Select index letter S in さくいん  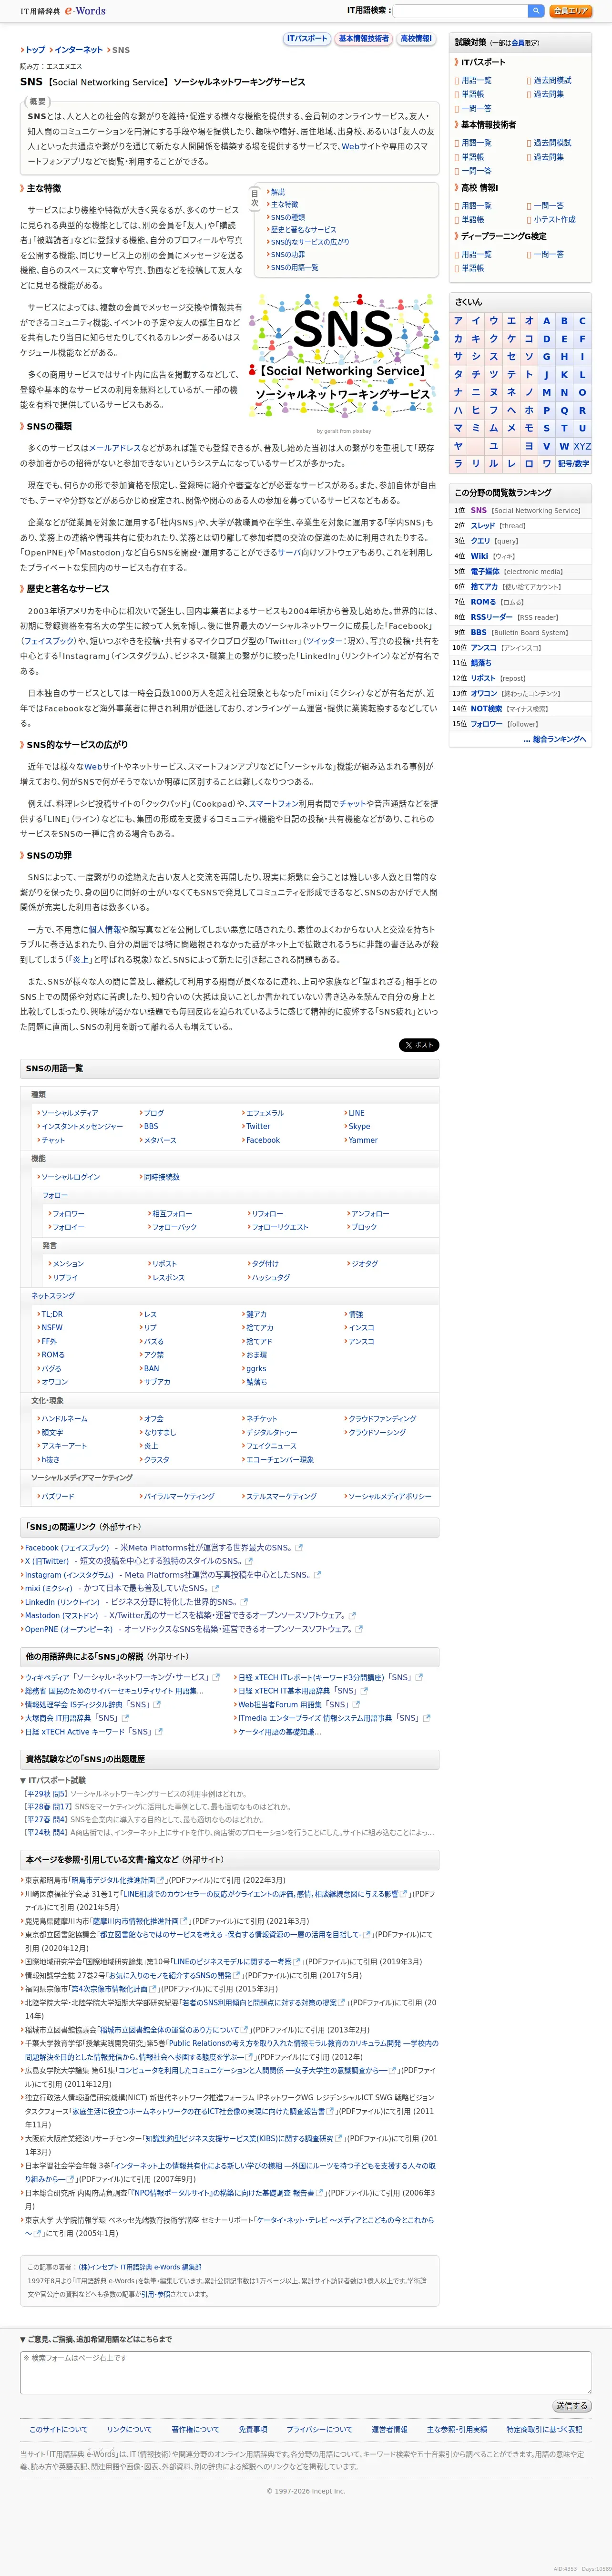coord(546,428)
